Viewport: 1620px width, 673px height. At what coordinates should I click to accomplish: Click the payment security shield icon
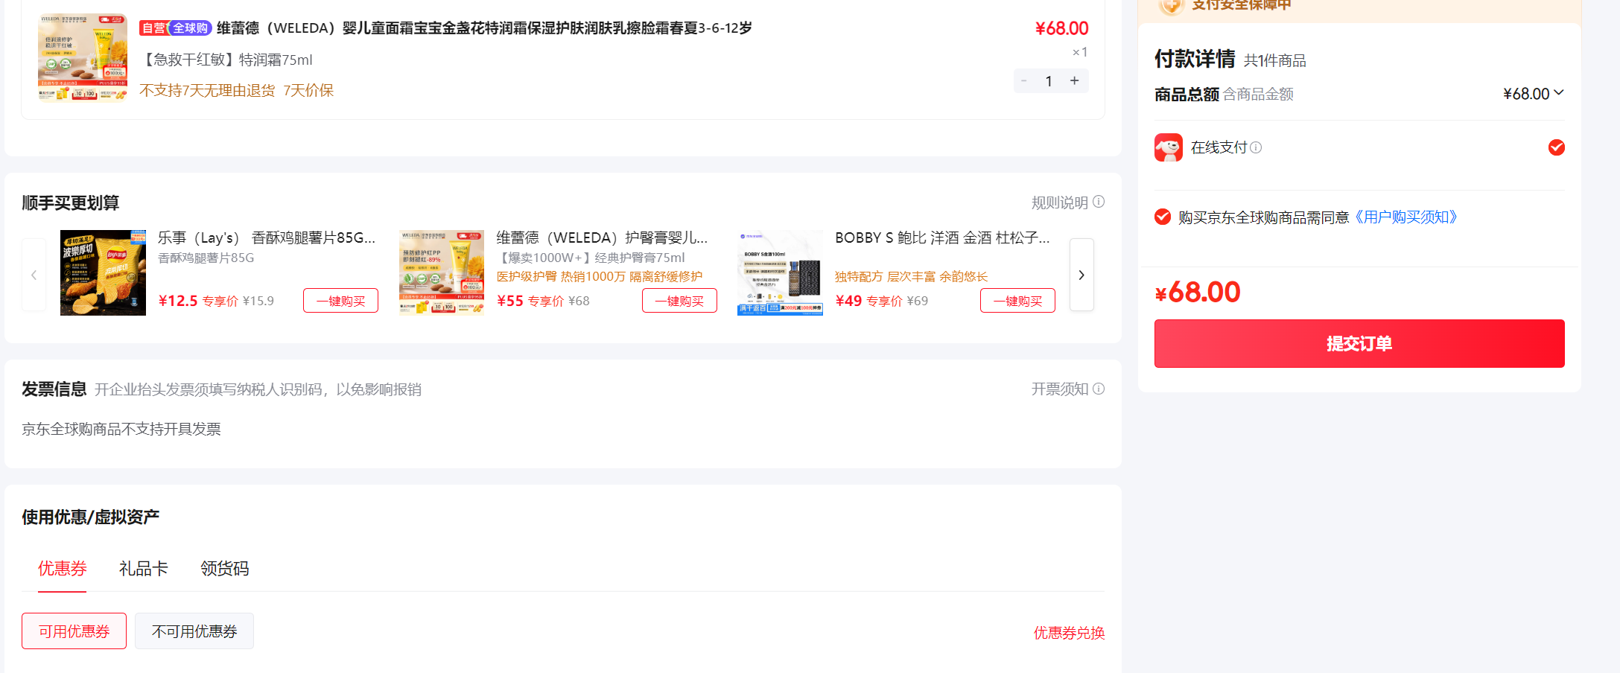coord(1171,6)
